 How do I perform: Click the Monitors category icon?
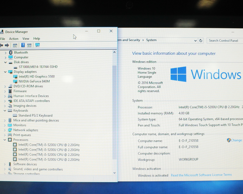click(x=10, y=125)
